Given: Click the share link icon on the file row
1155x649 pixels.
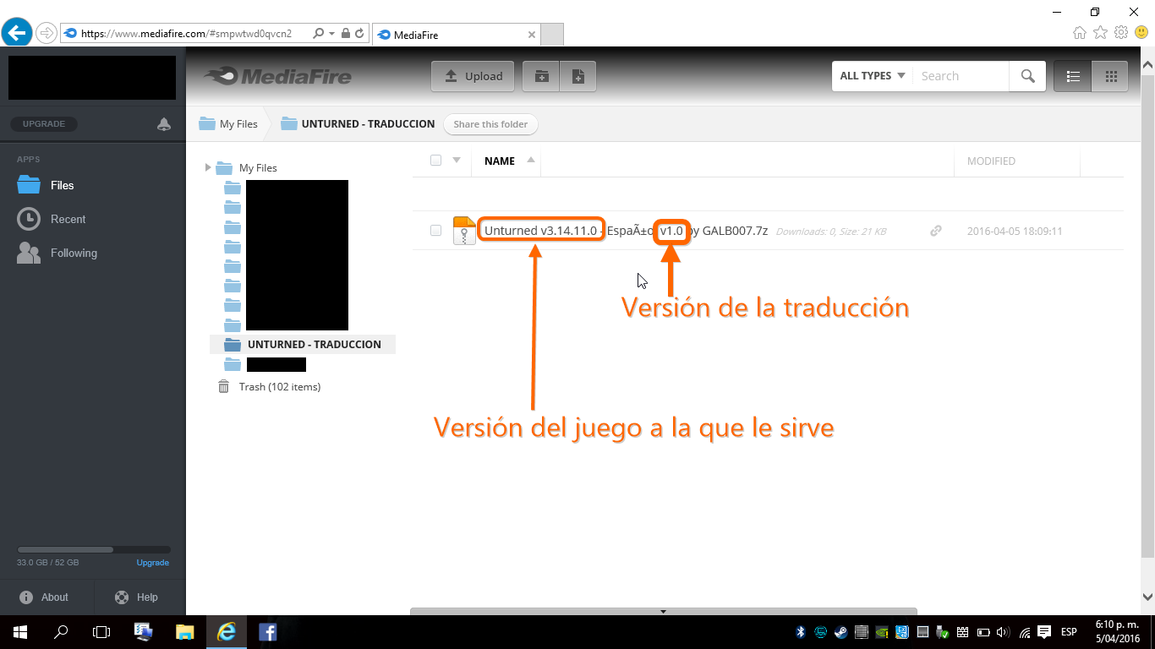Looking at the screenshot, I should click(936, 231).
